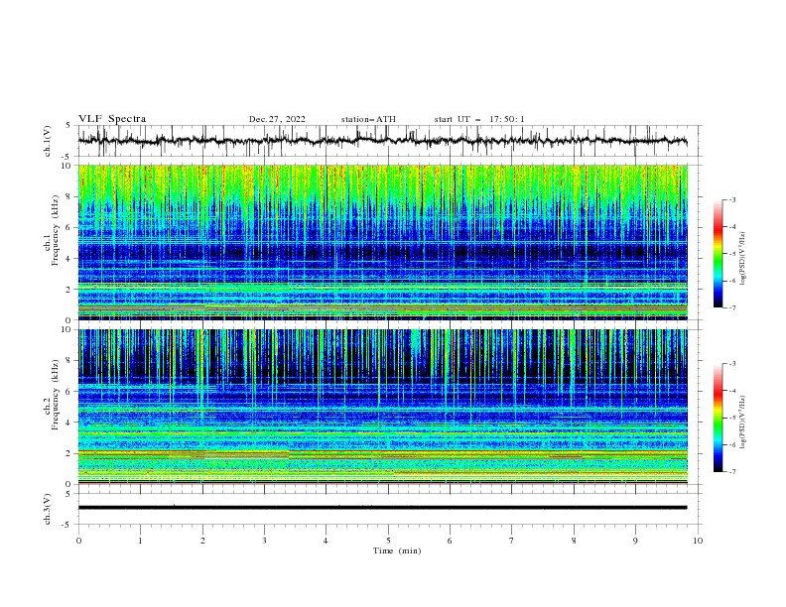Click the "-5" voltage tick on ch.3(V) axis
This screenshot has width=786, height=607.
tap(67, 525)
